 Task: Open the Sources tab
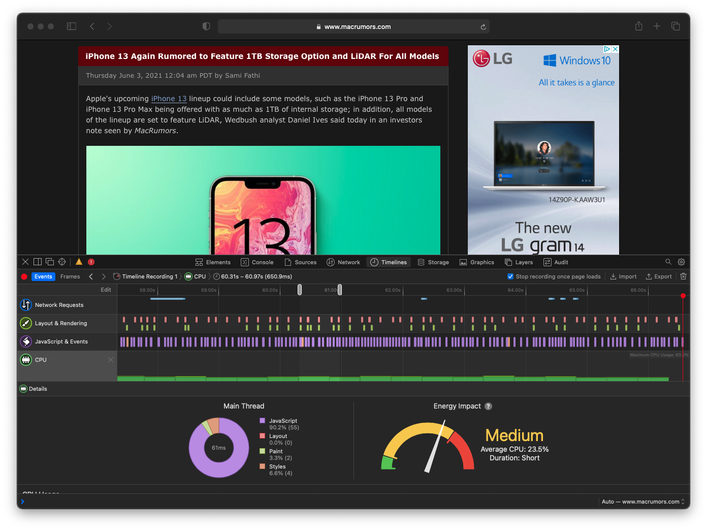(301, 262)
